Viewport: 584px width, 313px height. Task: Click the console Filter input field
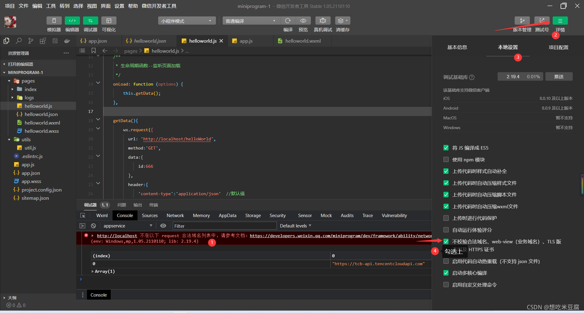224,226
